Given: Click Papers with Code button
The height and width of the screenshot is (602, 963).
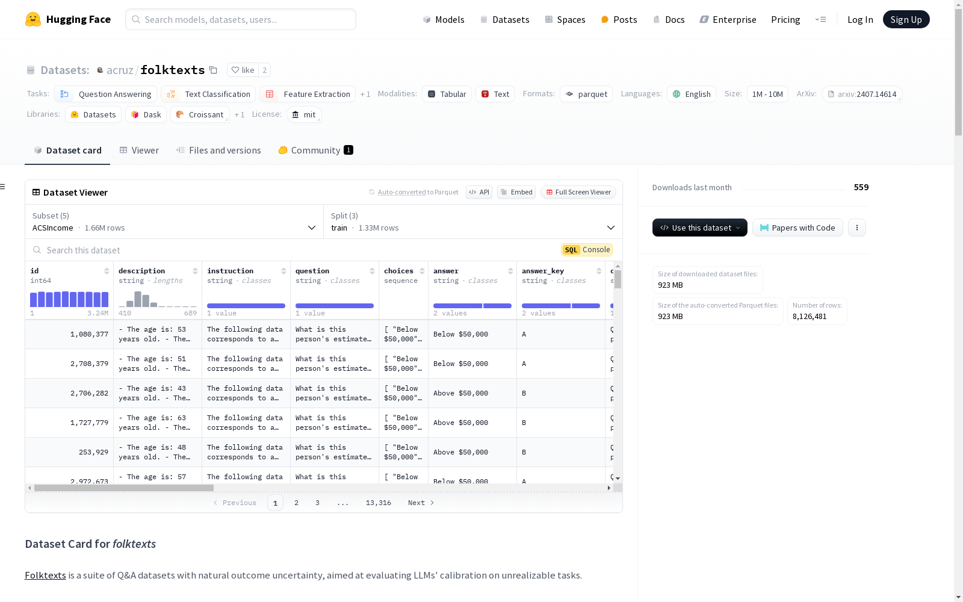Looking at the screenshot, I should (x=797, y=228).
